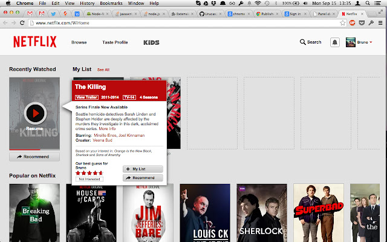Screen dimensions: 387x242
Task: Click See All next to My List
Action: (103, 70)
